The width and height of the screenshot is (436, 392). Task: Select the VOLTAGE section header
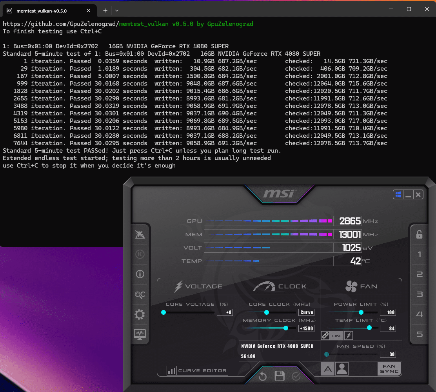(x=198, y=286)
